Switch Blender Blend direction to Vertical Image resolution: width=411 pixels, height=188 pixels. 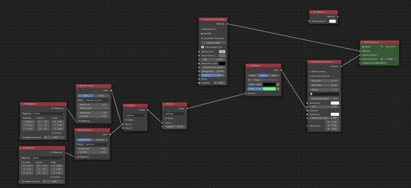click(x=100, y=140)
